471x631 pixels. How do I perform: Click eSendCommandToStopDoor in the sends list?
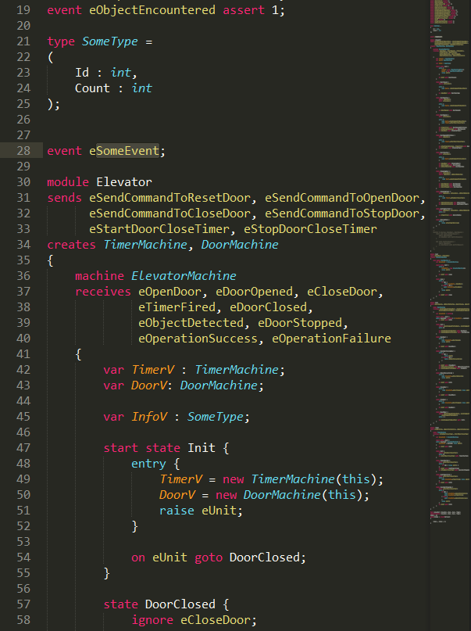tap(342, 213)
